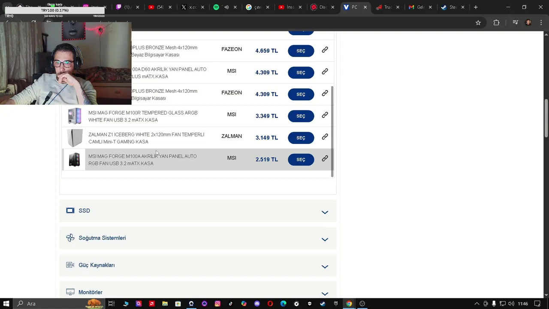The height and width of the screenshot is (309, 549).
Task: Open Instagram from the taskbar
Action: point(217,303)
